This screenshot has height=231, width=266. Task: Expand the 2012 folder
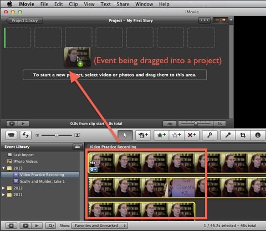point(3,188)
